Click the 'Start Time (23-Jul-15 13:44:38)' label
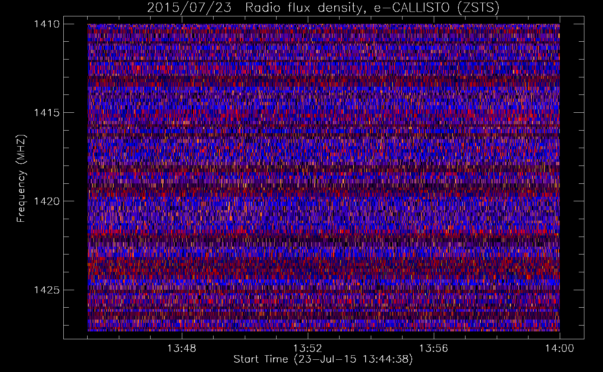 323,359
